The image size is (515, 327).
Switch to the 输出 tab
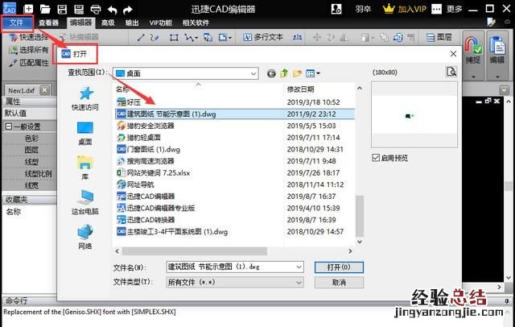point(132,23)
